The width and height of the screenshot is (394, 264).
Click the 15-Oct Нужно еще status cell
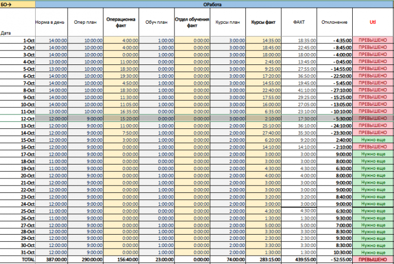click(373, 140)
